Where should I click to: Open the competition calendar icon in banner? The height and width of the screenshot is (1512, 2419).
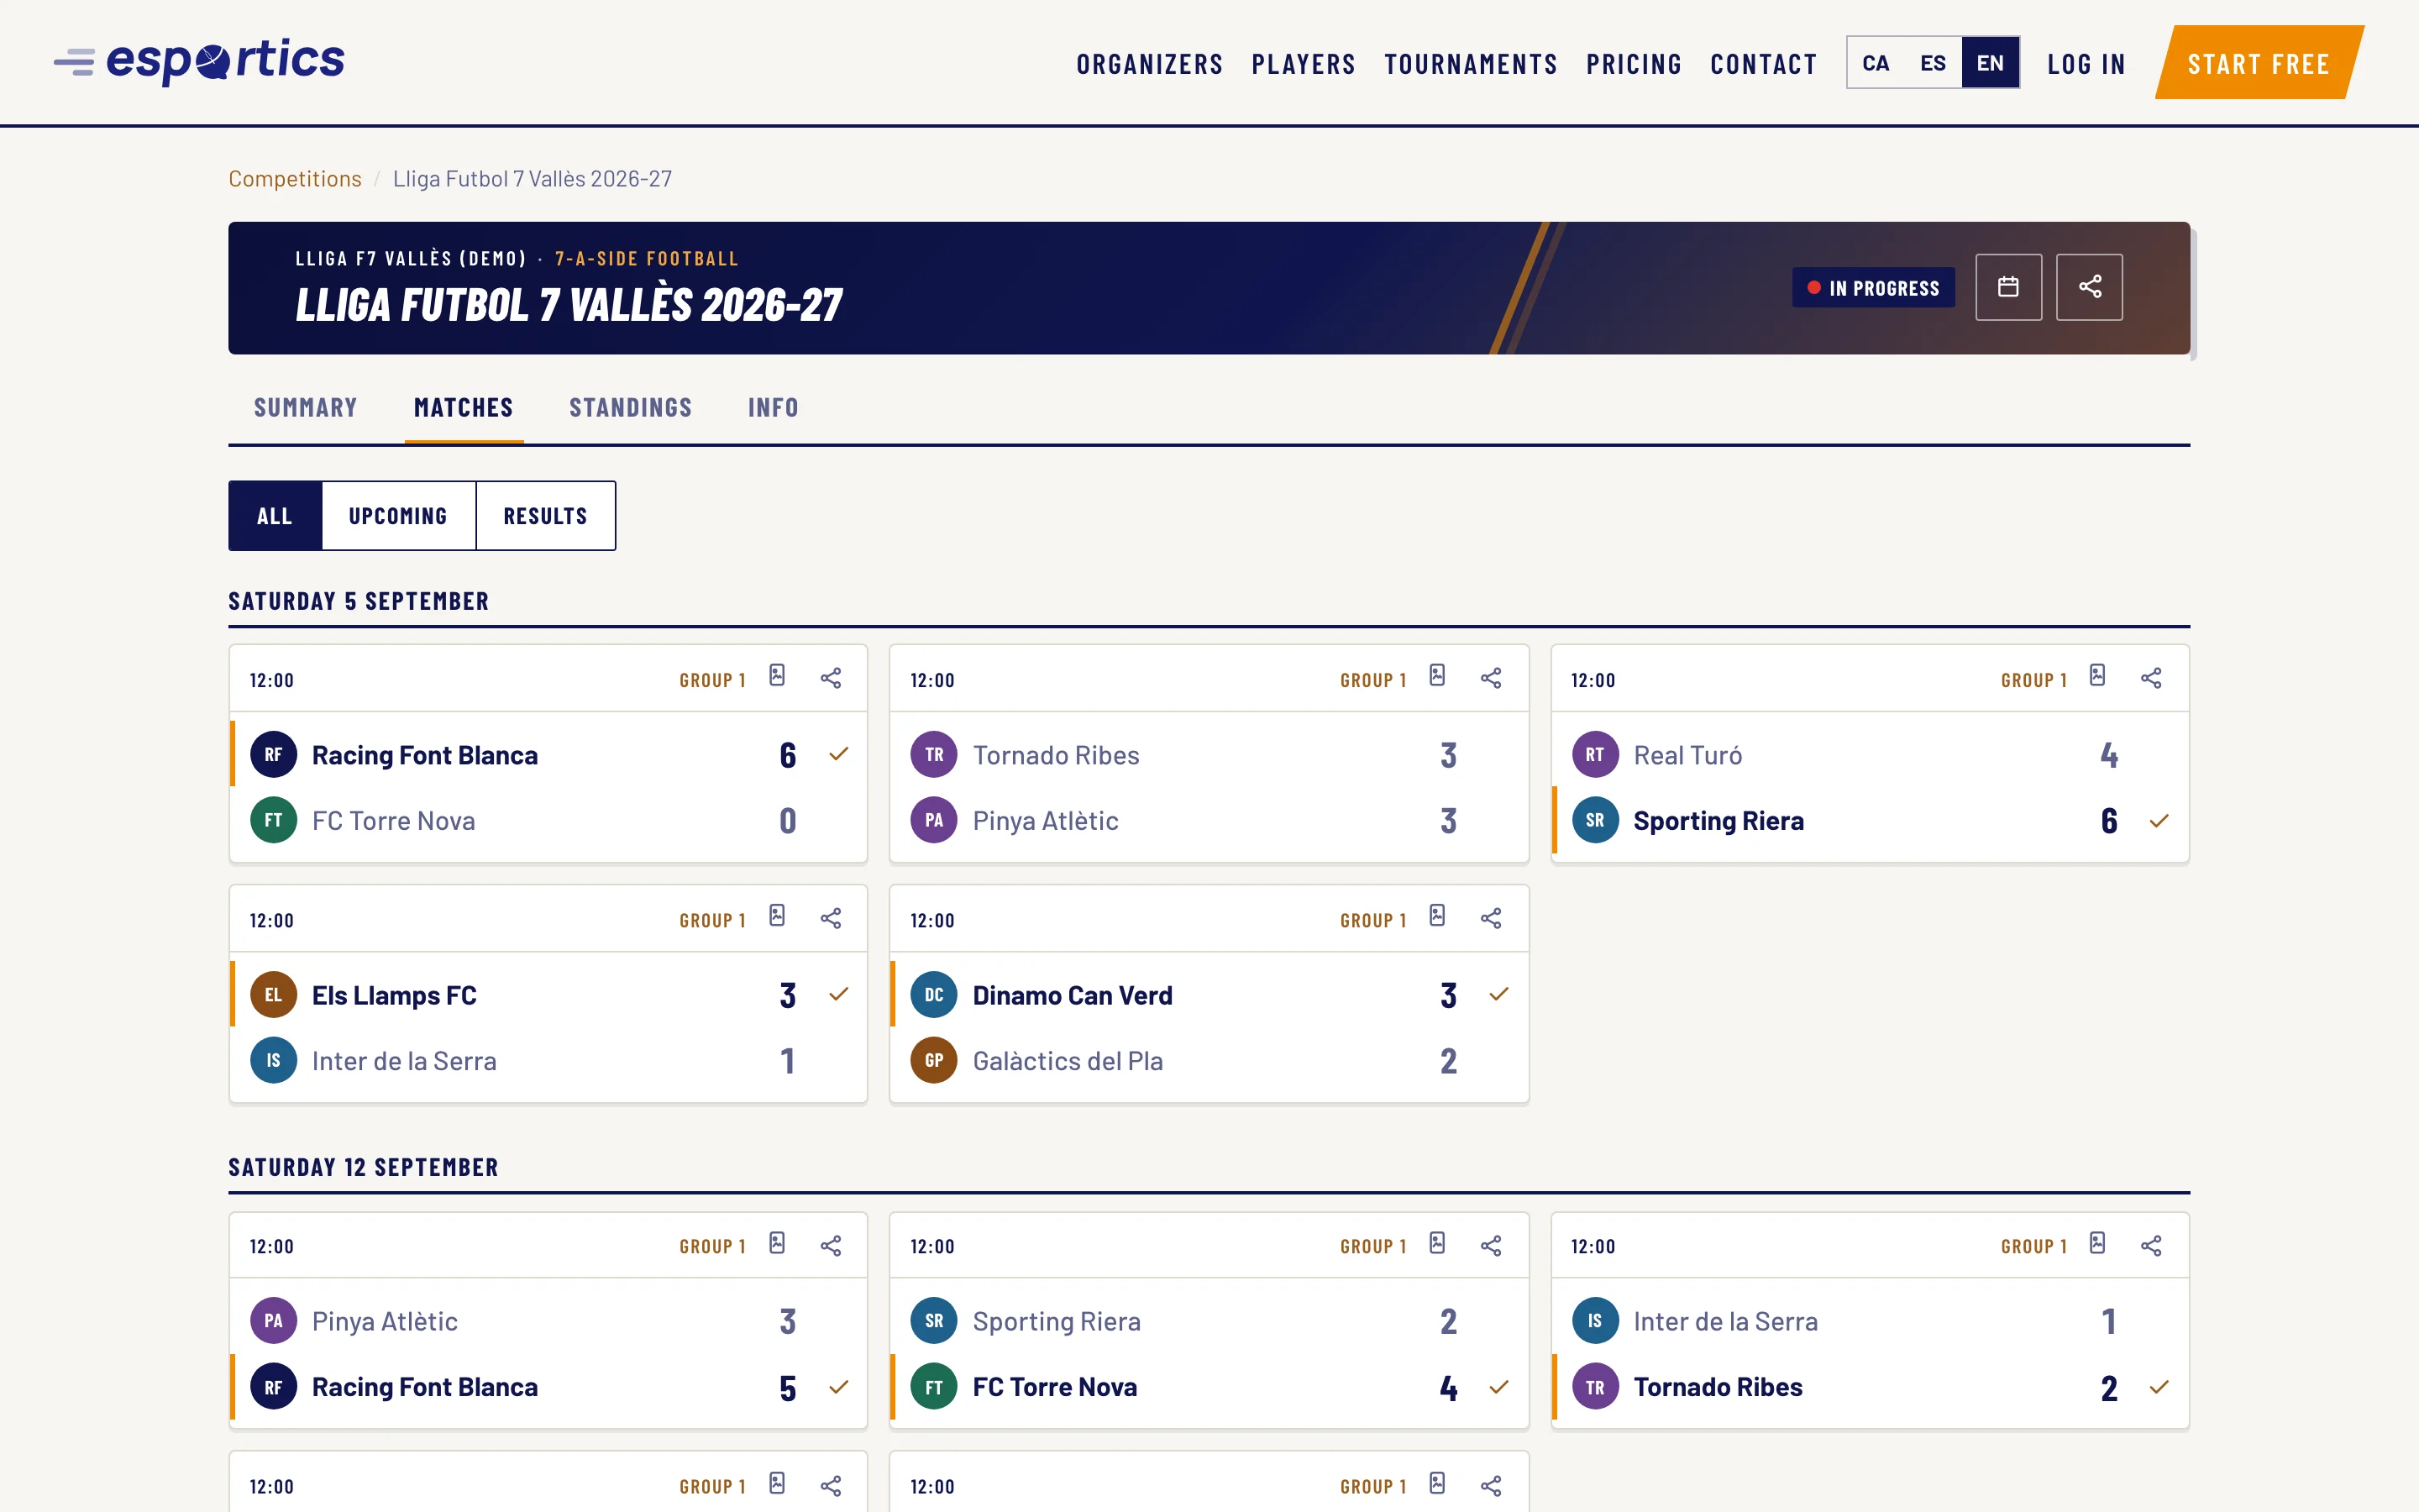[2008, 287]
